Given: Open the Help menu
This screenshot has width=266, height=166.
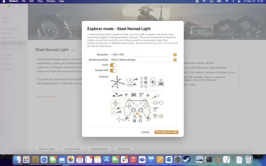Looking at the screenshot, I should pos(62,1).
